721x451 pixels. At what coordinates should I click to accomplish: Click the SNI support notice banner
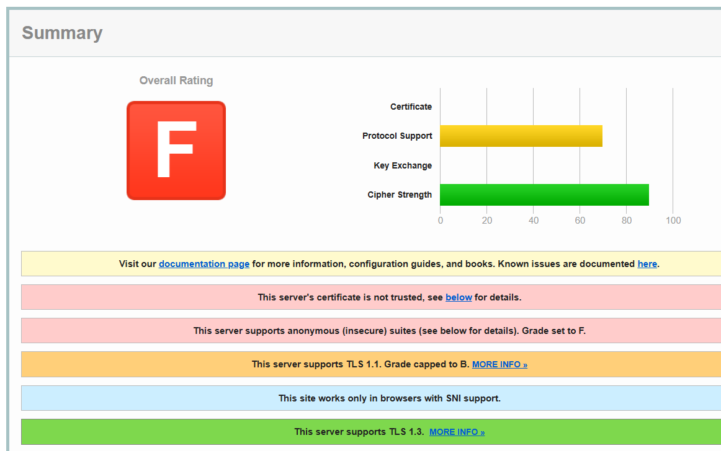tap(389, 398)
